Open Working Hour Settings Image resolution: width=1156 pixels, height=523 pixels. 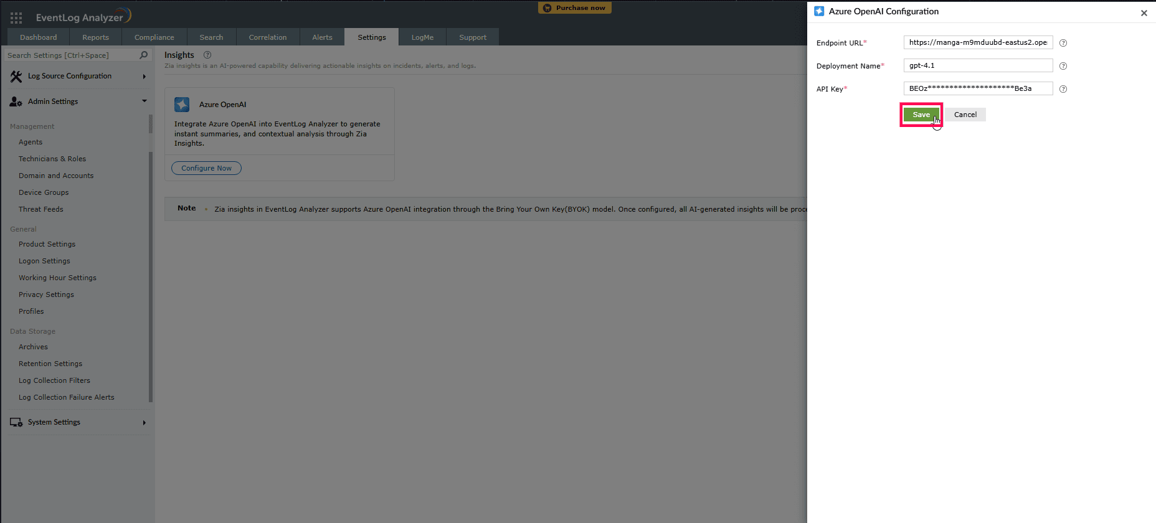57,278
